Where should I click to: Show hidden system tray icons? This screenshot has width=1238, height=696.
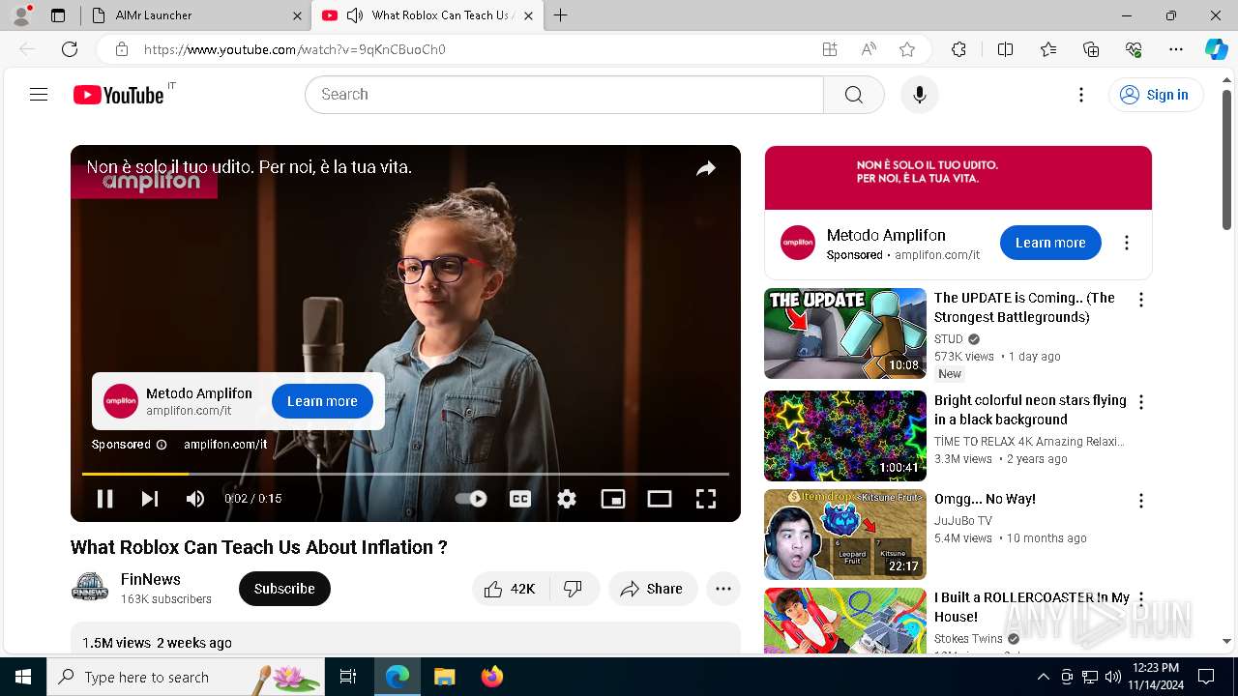(x=1043, y=677)
